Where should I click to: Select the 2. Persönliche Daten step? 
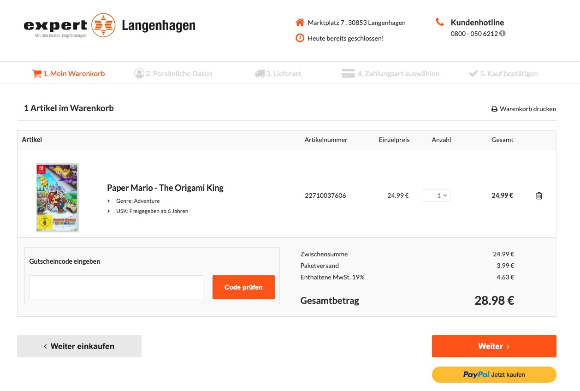click(x=173, y=73)
